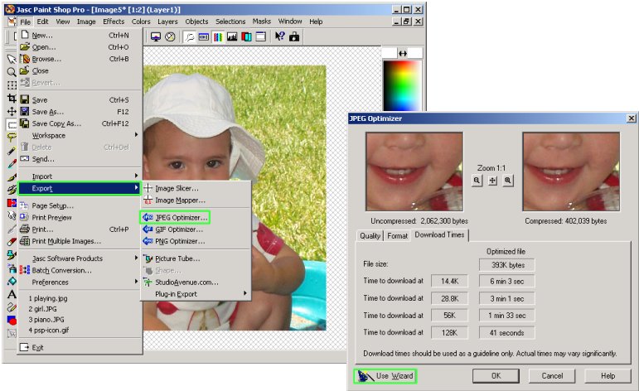Select the Crop tool
The height and width of the screenshot is (391, 639).
[12, 98]
